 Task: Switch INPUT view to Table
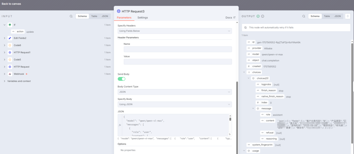(94, 16)
